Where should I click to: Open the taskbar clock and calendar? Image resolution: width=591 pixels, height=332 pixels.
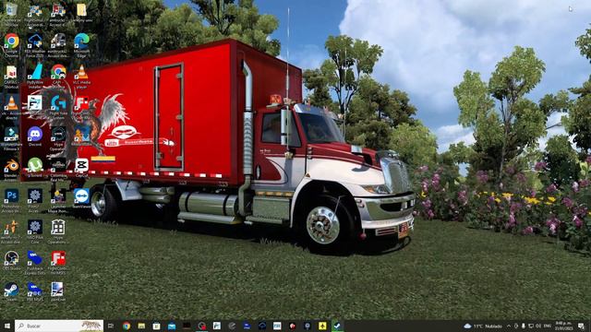(563, 326)
